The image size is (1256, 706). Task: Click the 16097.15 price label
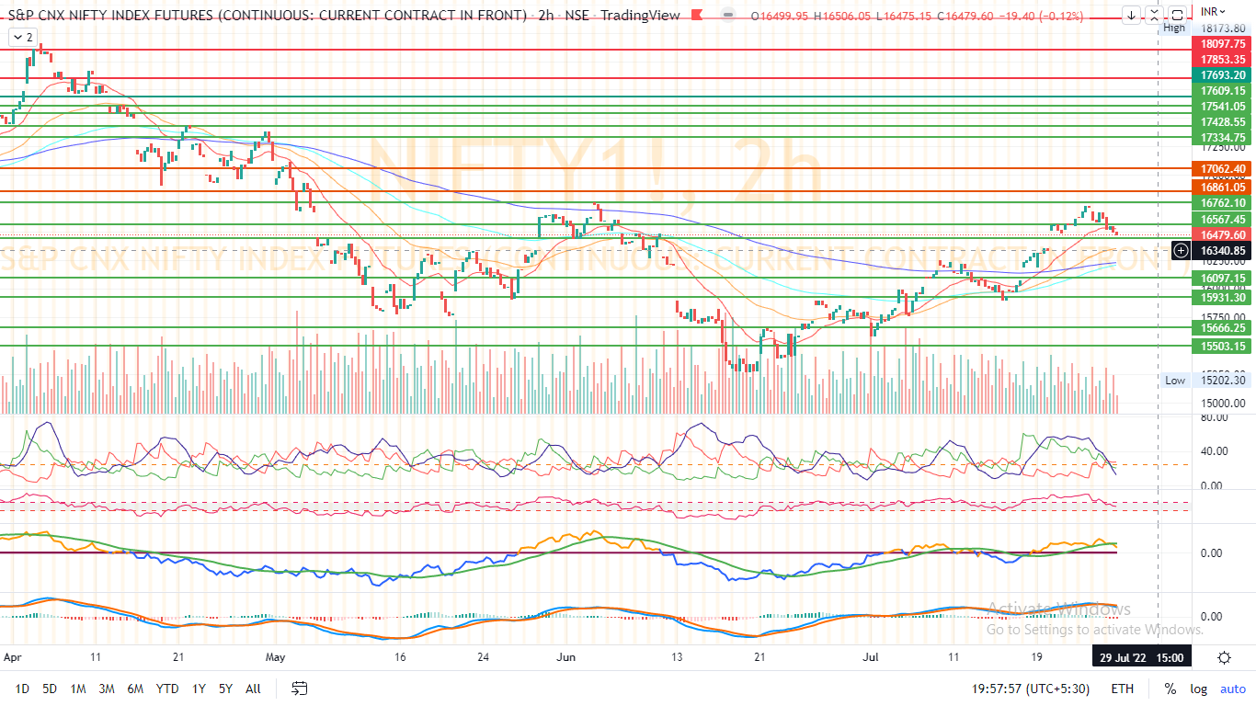[1223, 279]
